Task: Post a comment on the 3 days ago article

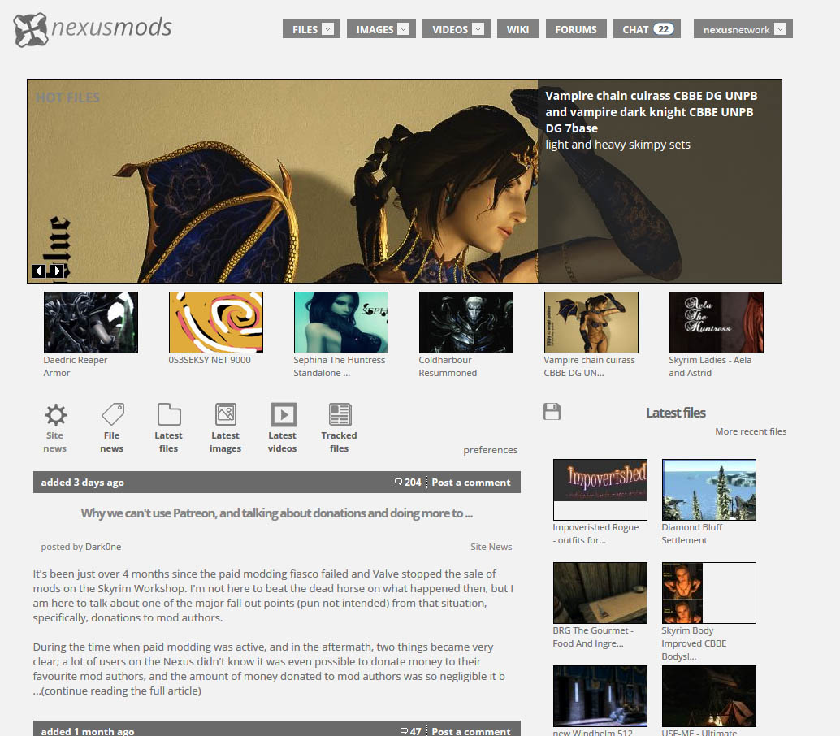Action: coord(471,482)
